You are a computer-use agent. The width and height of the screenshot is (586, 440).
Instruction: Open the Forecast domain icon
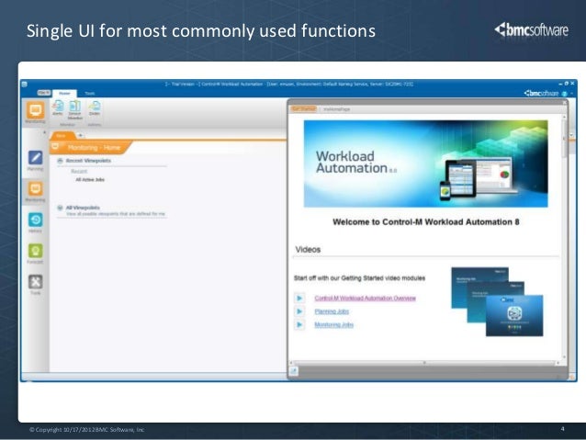coord(36,251)
